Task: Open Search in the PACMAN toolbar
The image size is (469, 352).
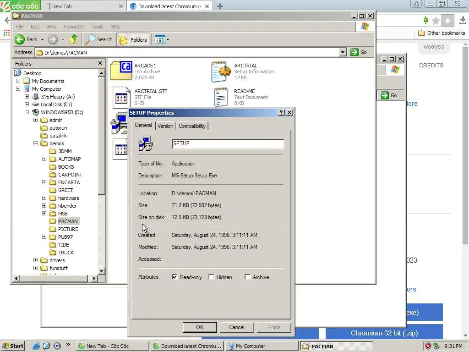Action: (x=99, y=39)
